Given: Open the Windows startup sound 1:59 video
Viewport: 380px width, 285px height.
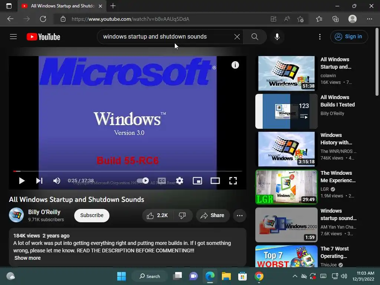Looking at the screenshot, I should [x=286, y=225].
